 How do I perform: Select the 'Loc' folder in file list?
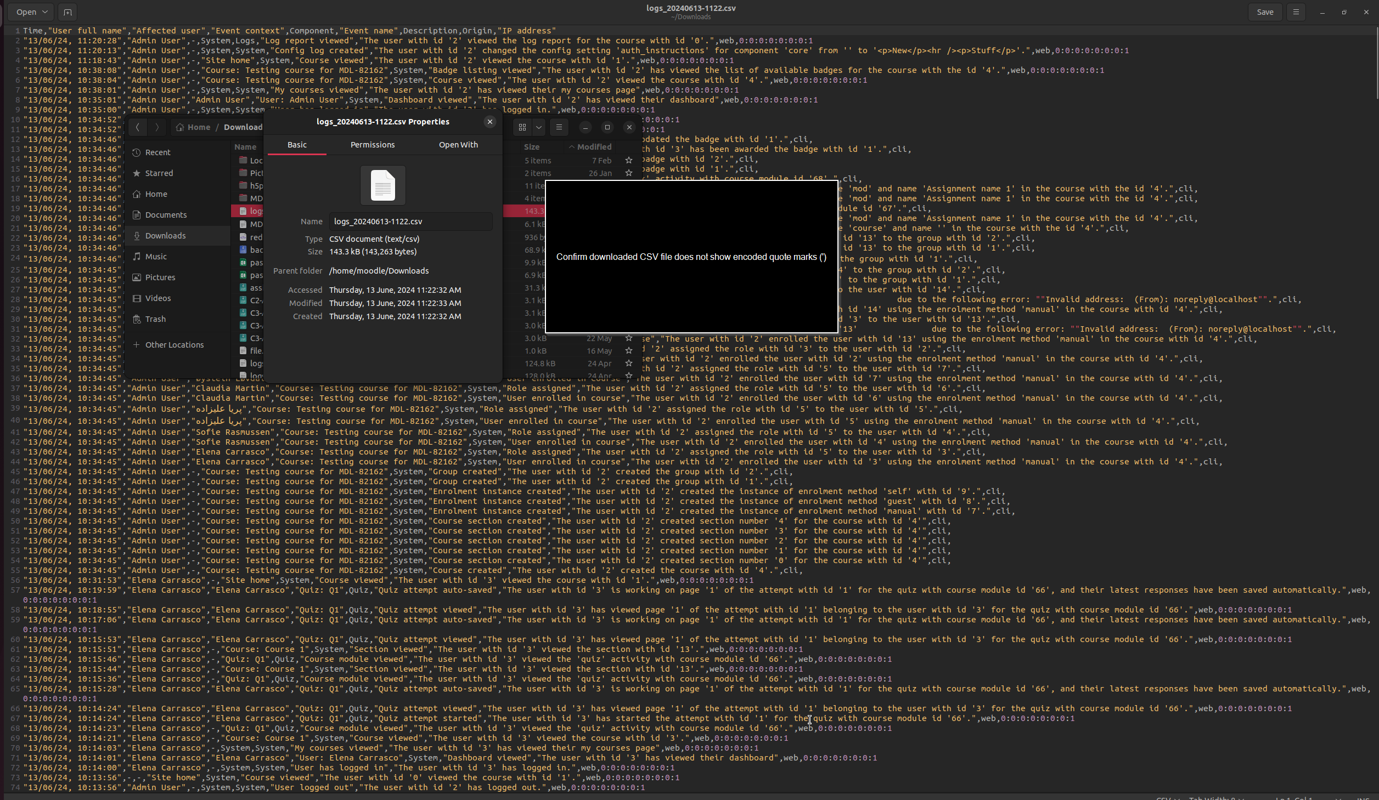[x=251, y=161]
